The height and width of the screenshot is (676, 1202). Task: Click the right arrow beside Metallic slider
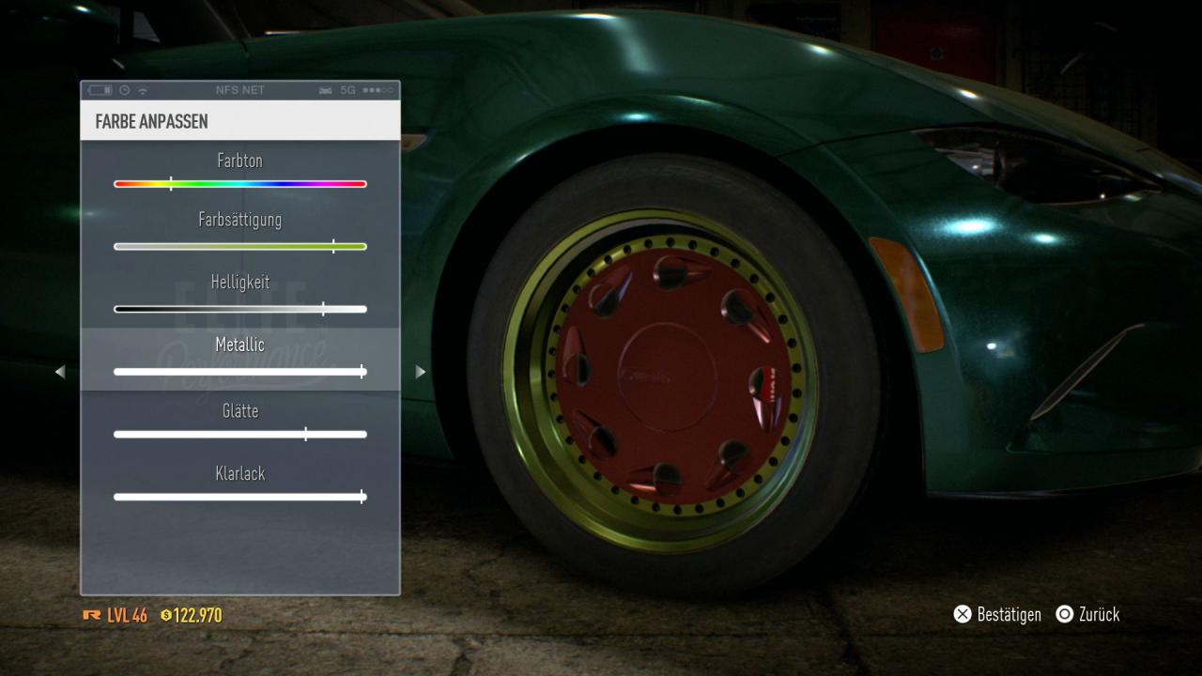[421, 372]
